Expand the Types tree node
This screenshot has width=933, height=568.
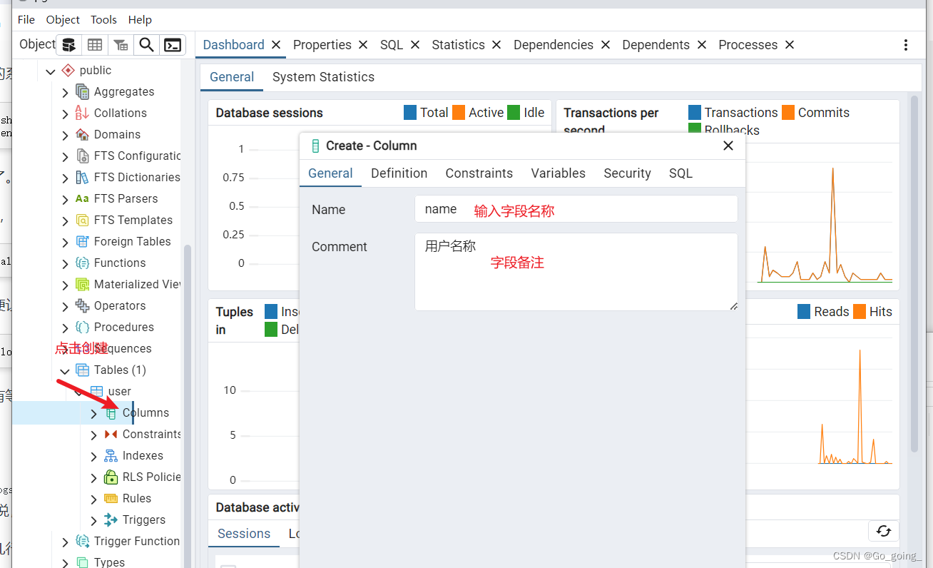(65, 563)
